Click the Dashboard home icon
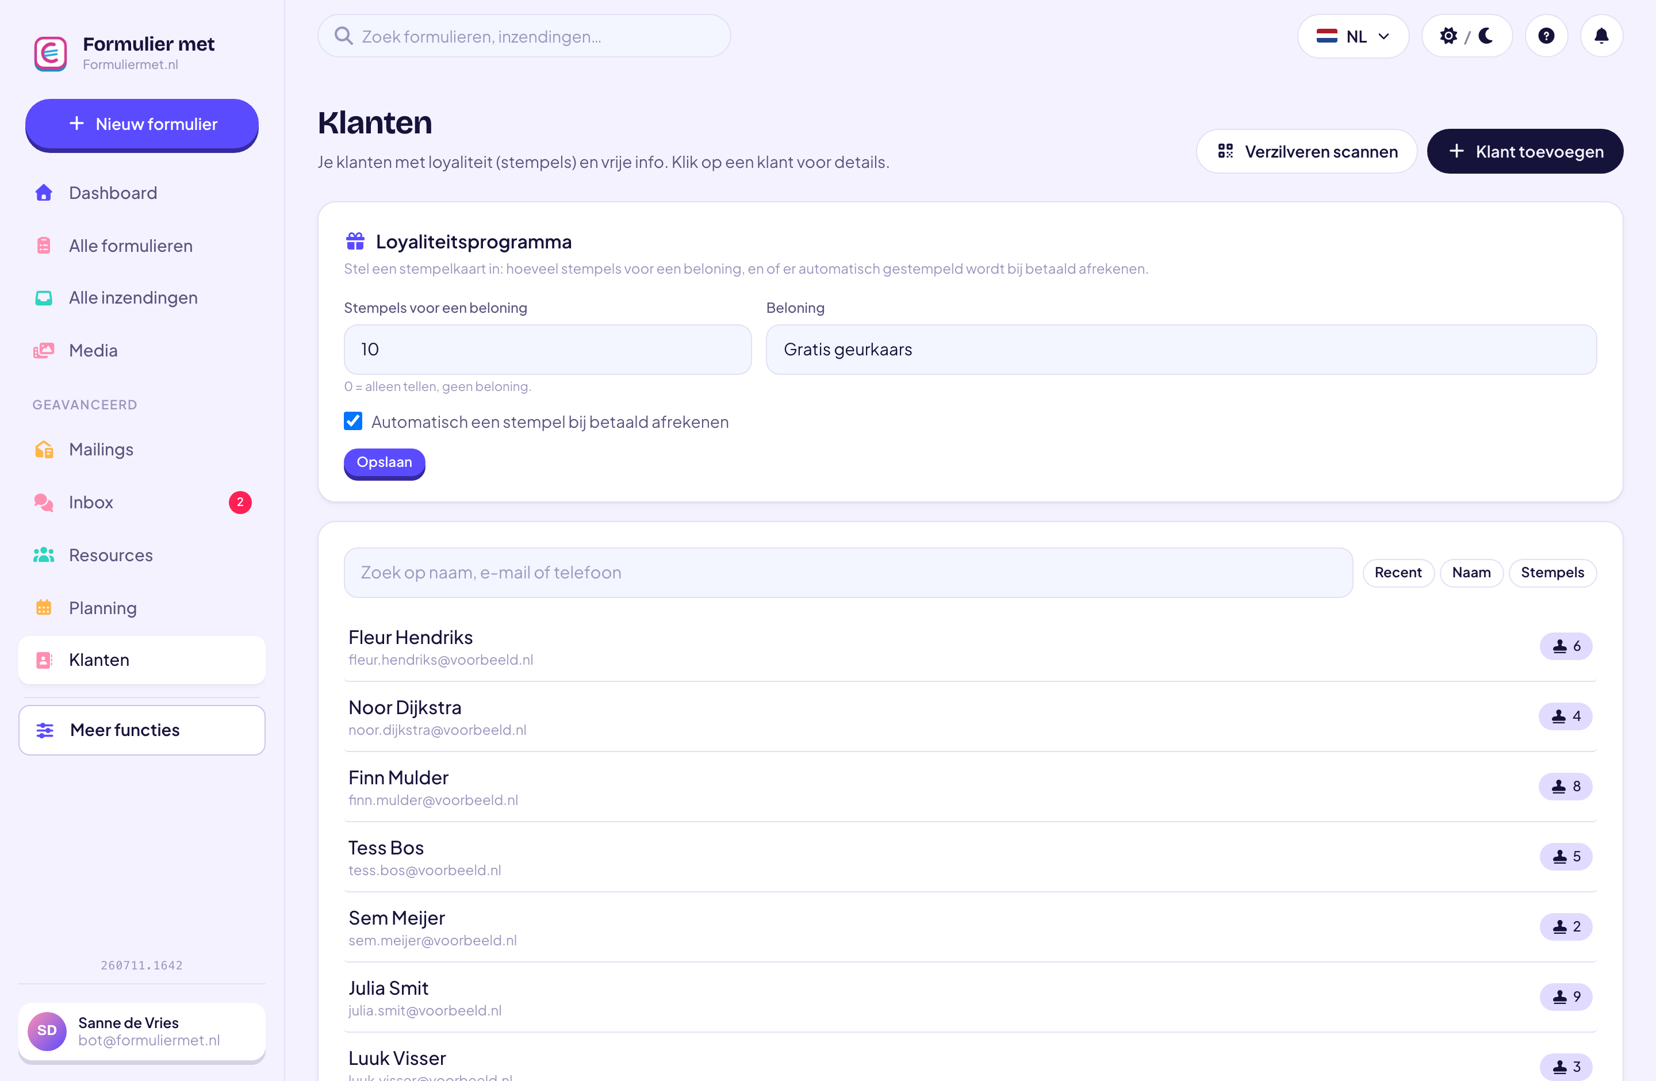The height and width of the screenshot is (1081, 1656). click(x=44, y=193)
